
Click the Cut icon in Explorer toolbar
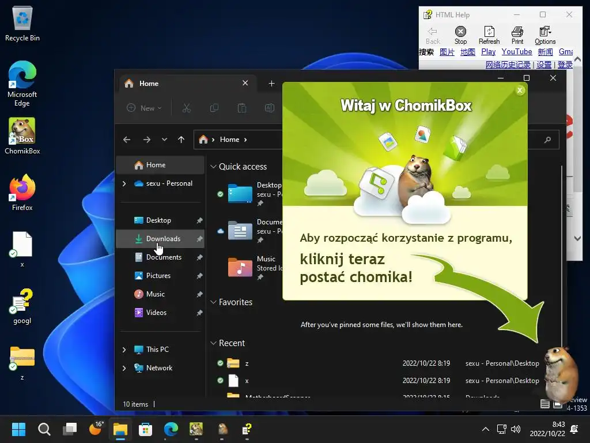(186, 108)
